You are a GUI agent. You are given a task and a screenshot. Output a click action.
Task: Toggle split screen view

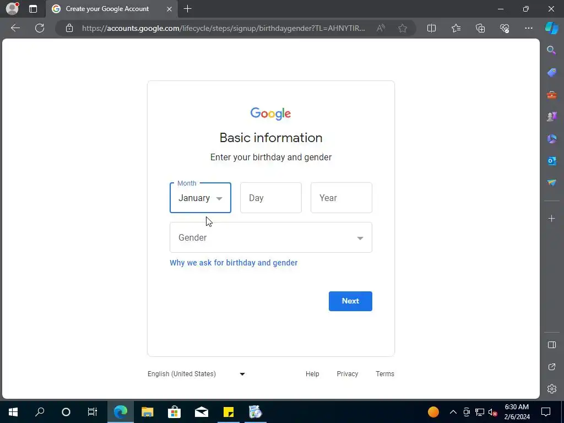click(x=431, y=28)
